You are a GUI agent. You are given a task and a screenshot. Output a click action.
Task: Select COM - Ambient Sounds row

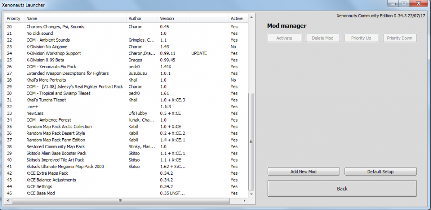click(x=126, y=40)
